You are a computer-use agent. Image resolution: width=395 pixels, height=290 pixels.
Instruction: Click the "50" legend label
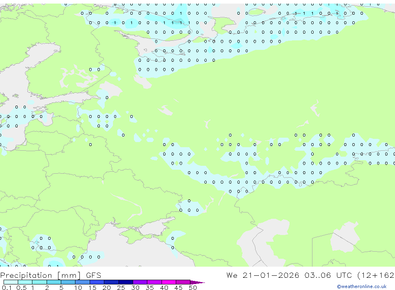pyautogui.click(x=193, y=288)
